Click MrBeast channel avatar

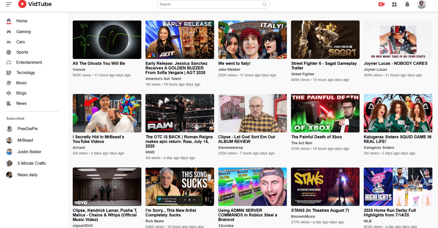click(x=9, y=140)
